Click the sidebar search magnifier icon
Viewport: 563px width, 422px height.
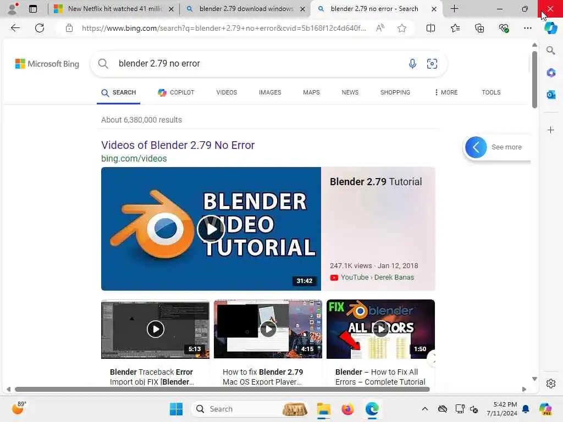tap(551, 51)
